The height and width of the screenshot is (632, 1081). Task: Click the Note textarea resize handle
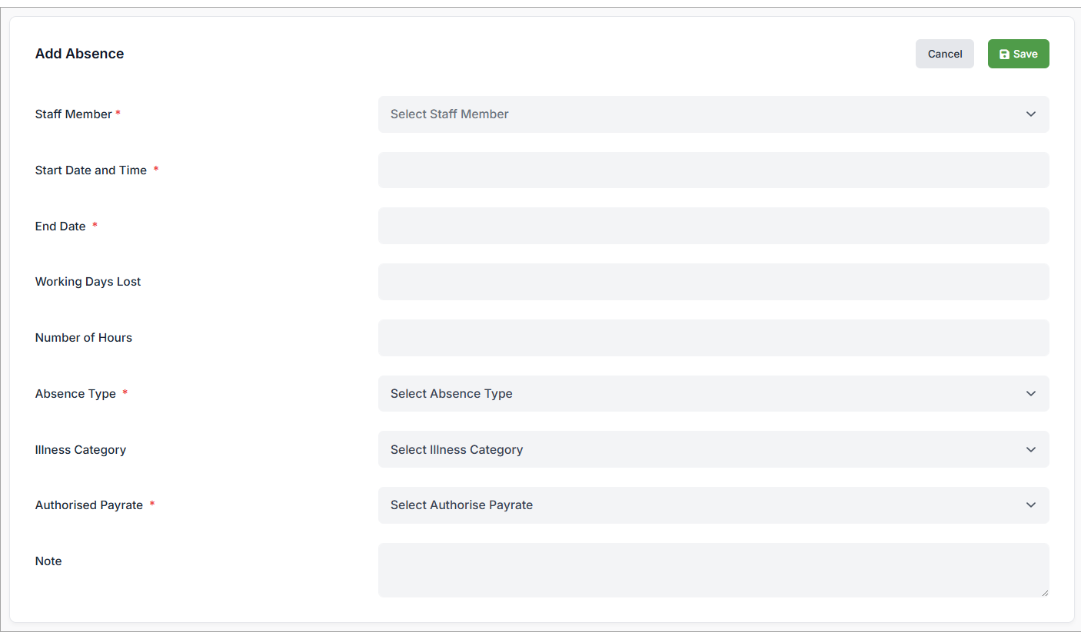(x=1046, y=594)
